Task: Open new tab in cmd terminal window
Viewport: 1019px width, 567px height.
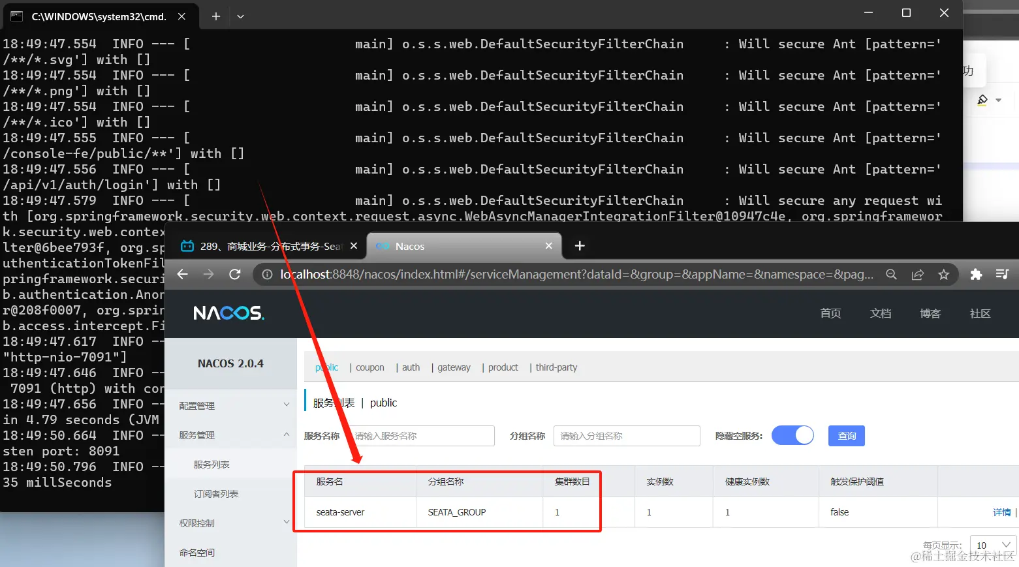Action: [216, 16]
